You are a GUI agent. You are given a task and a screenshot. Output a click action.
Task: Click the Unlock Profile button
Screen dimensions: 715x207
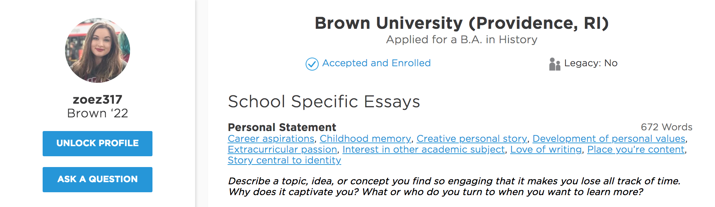coord(98,143)
